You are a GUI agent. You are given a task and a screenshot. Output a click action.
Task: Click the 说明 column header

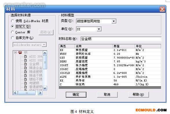[x=94, y=46]
